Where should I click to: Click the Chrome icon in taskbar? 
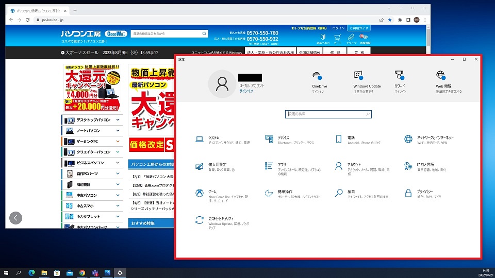pos(82,273)
